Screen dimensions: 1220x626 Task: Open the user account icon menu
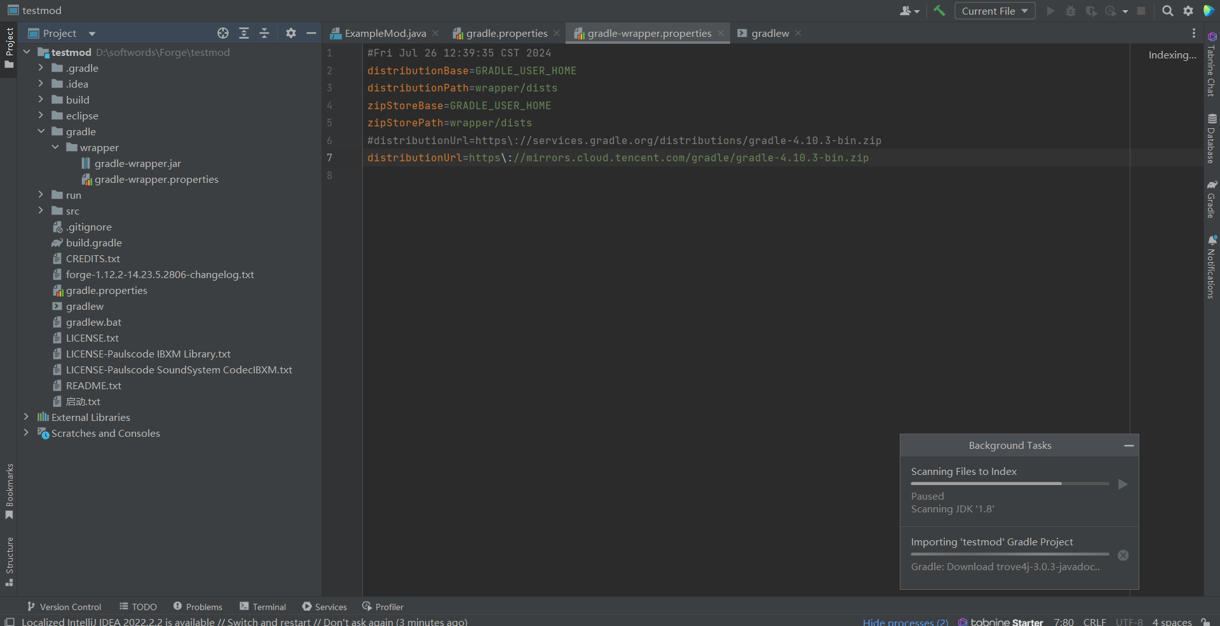point(909,11)
